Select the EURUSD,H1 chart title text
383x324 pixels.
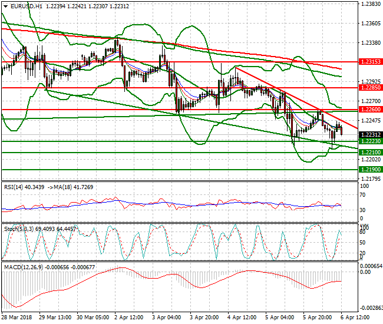point(27,6)
